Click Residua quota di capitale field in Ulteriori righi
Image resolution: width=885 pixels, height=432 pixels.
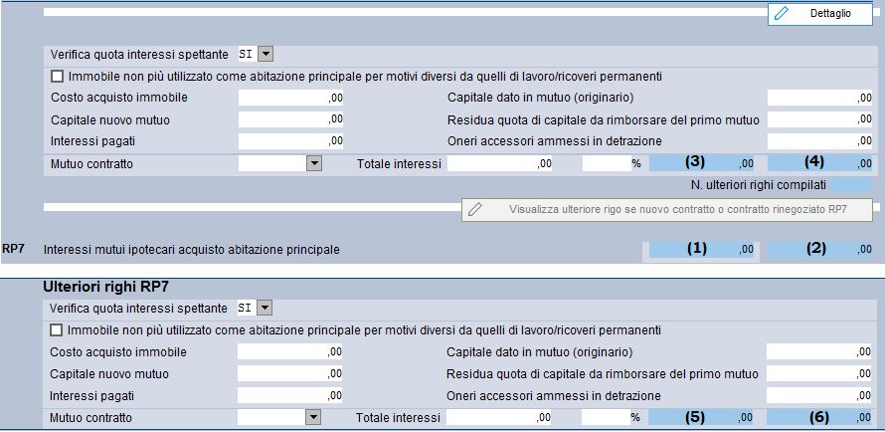[x=819, y=373]
